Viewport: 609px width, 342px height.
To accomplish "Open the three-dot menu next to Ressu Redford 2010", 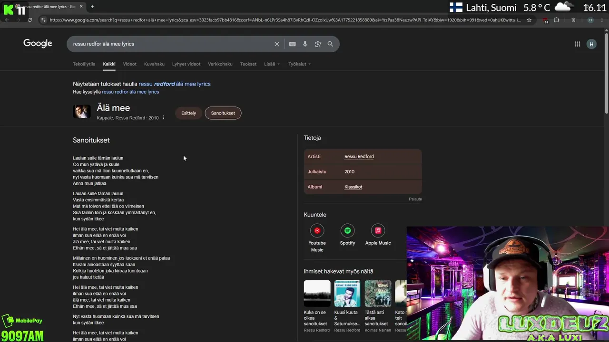I will coord(164,117).
